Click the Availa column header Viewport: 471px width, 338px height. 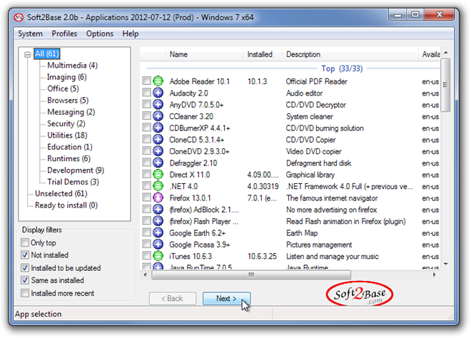click(430, 54)
